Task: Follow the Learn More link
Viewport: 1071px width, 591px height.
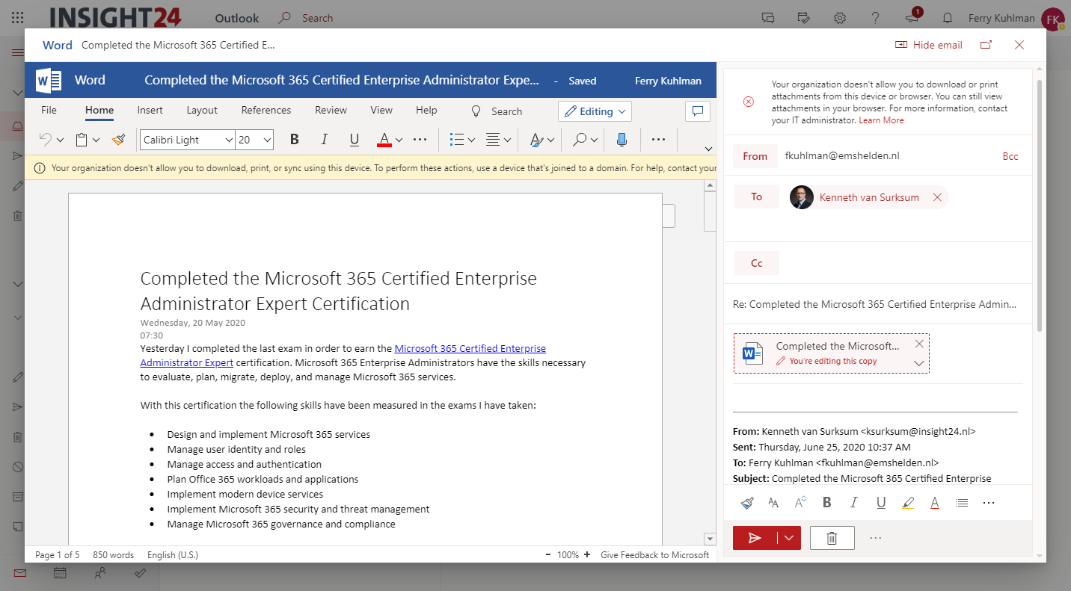Action: [x=881, y=120]
